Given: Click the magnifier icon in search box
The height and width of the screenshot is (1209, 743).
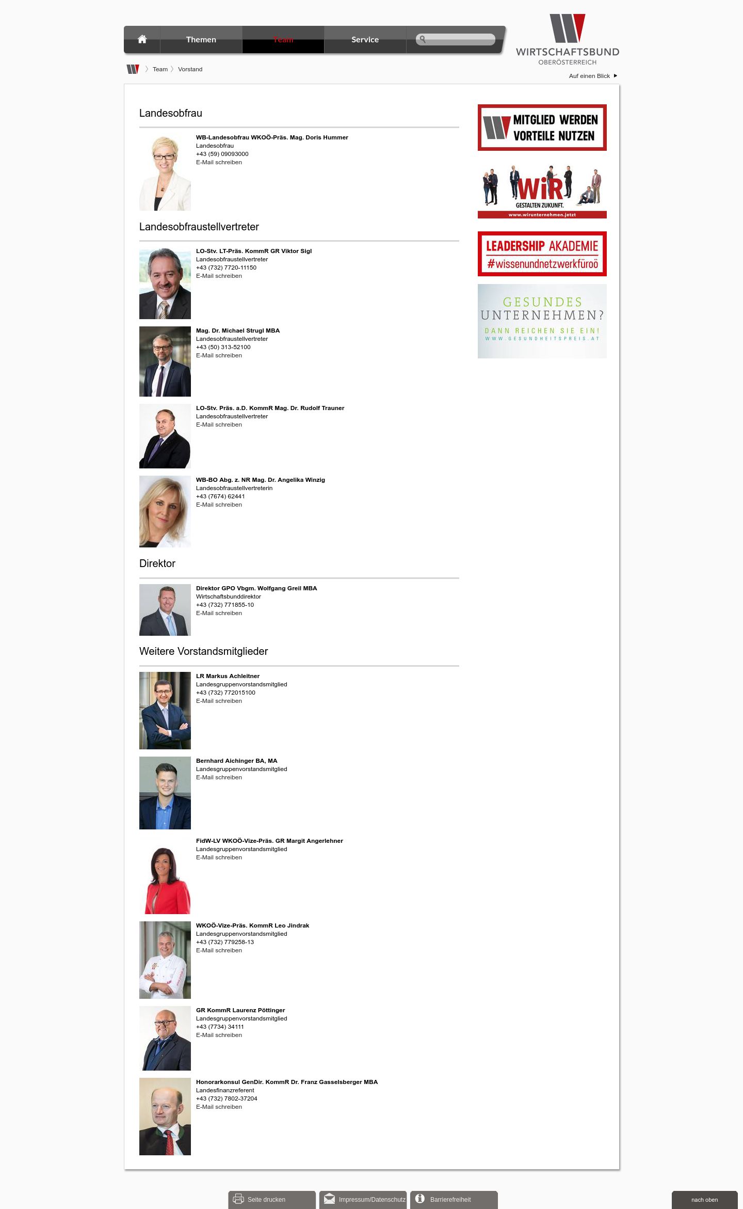Looking at the screenshot, I should (x=423, y=39).
